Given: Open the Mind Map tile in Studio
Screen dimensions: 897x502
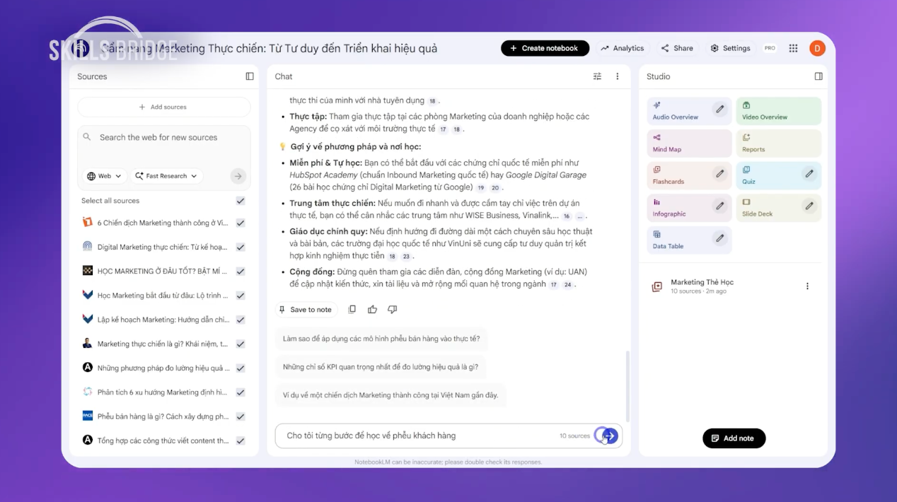Looking at the screenshot, I should point(689,144).
